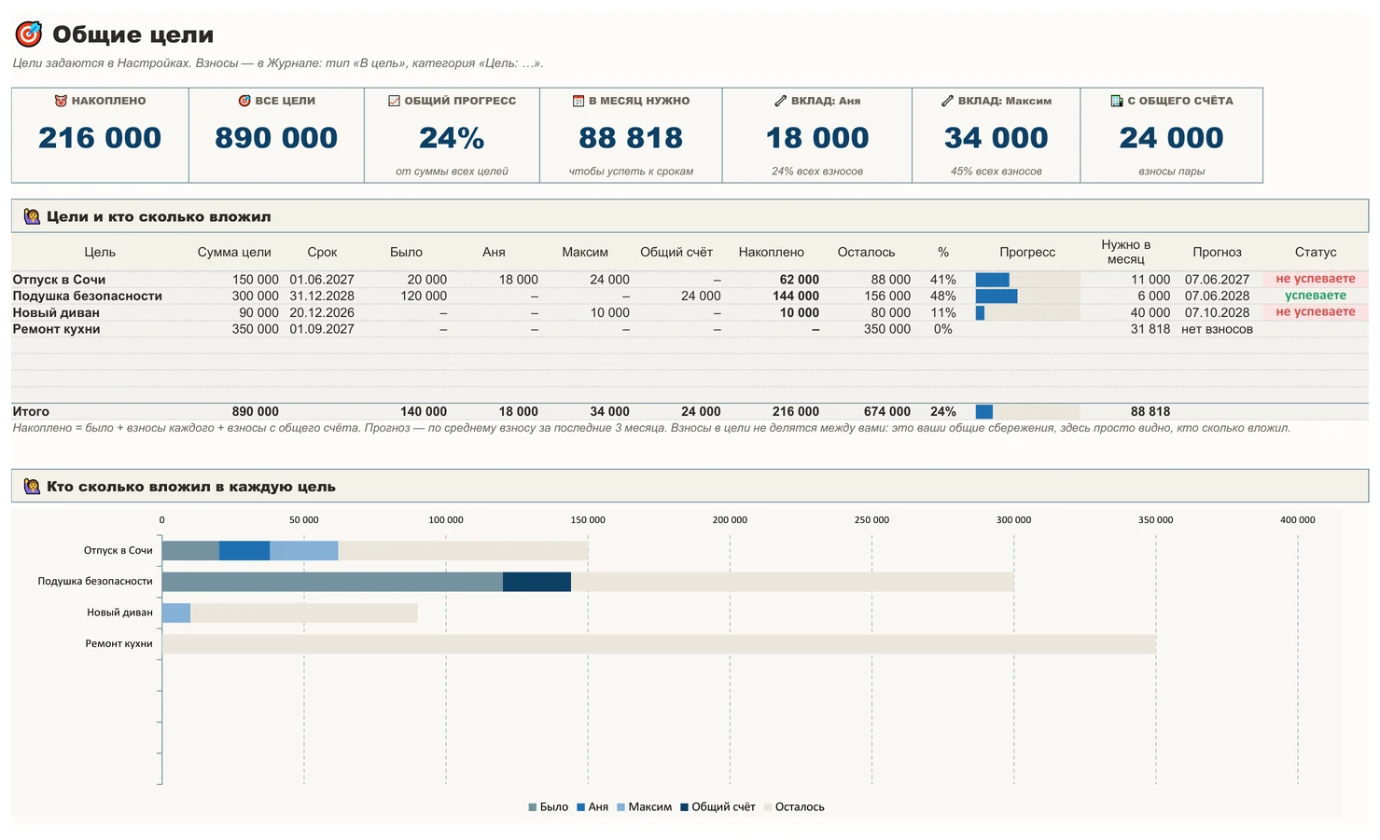Click the Было legend color swatch
This screenshot has height=840, width=1380.
pos(533,807)
